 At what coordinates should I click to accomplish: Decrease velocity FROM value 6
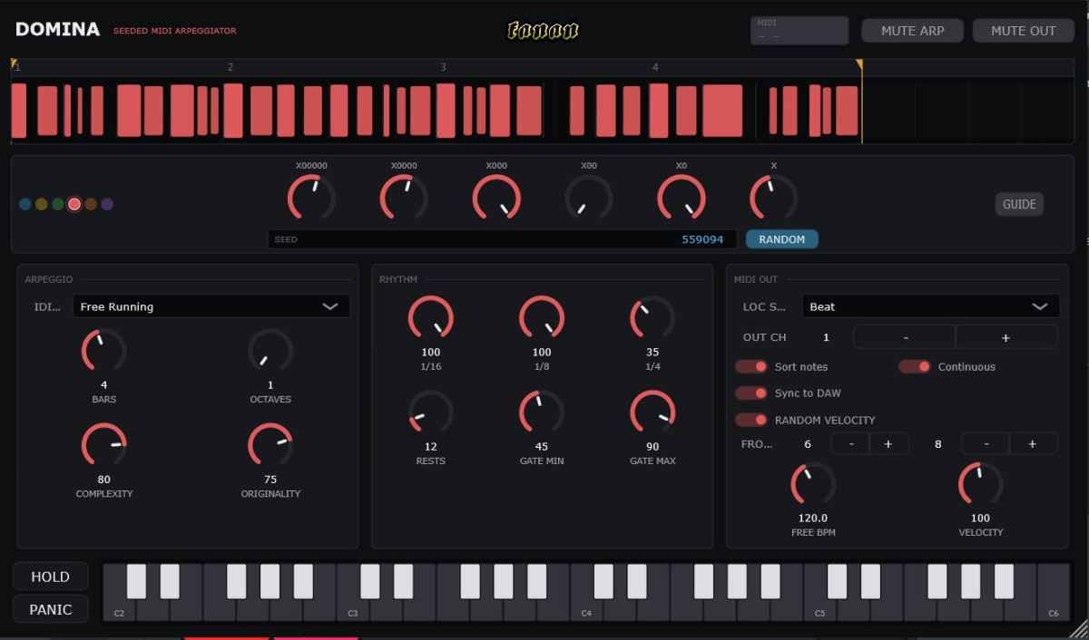point(850,444)
